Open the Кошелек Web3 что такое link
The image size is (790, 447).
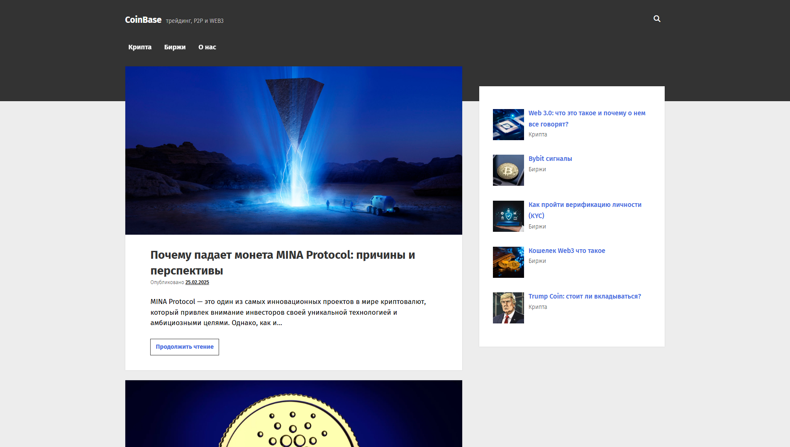(x=567, y=251)
